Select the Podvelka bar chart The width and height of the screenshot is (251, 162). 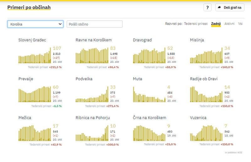[92, 94]
